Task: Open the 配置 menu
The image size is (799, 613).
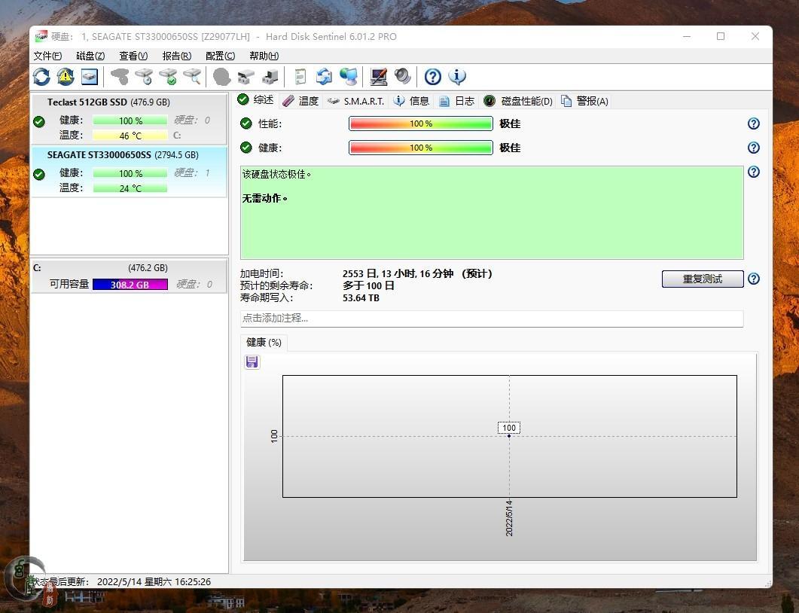Action: (220, 56)
